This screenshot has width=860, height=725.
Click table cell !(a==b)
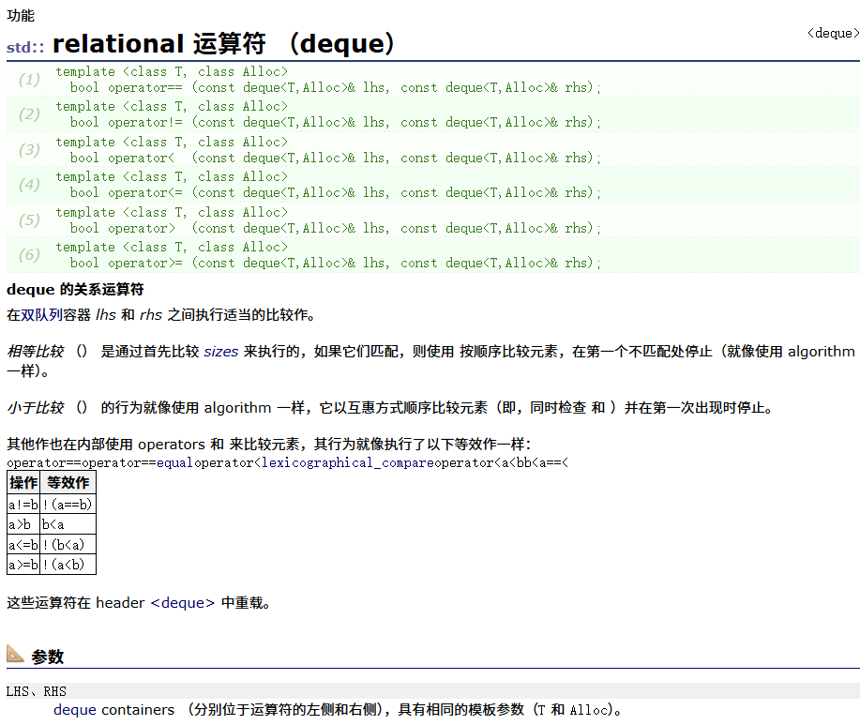point(68,504)
